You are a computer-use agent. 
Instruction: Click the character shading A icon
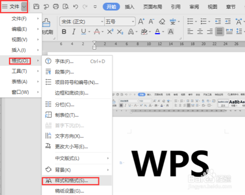[171, 32]
